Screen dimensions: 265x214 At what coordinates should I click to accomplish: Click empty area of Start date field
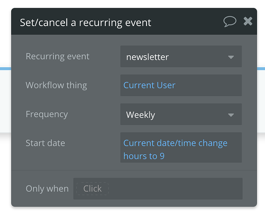pos(205,156)
